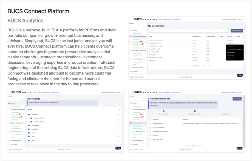Click Downloads link in View Reports footer
252x161 pixels.
[x=68, y=150]
